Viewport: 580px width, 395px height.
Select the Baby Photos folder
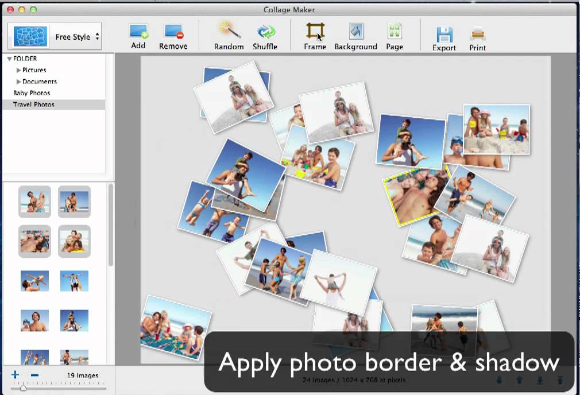coord(54,93)
